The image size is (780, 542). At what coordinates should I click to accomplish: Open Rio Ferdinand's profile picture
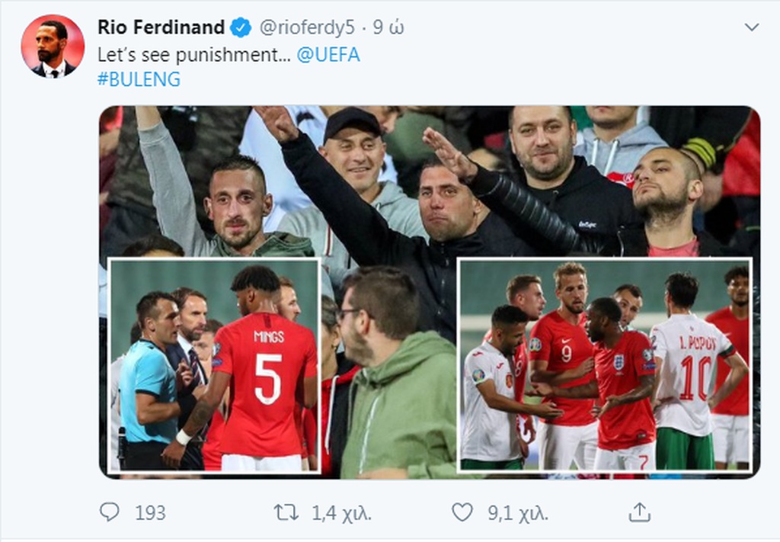[53, 46]
